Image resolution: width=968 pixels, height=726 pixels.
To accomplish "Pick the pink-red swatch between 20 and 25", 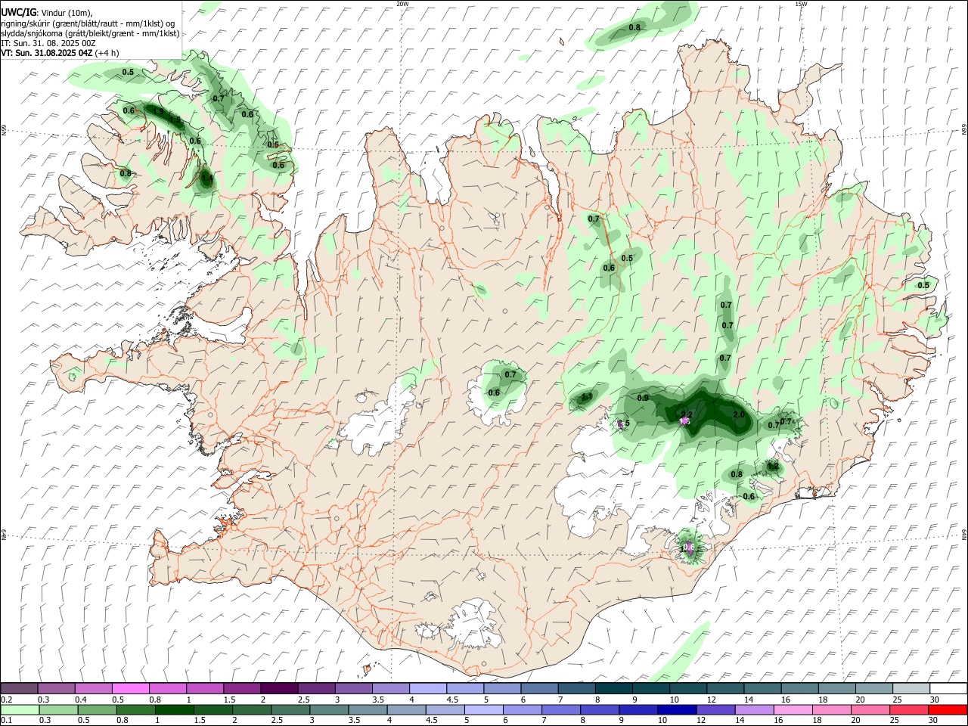I will coord(870,710).
